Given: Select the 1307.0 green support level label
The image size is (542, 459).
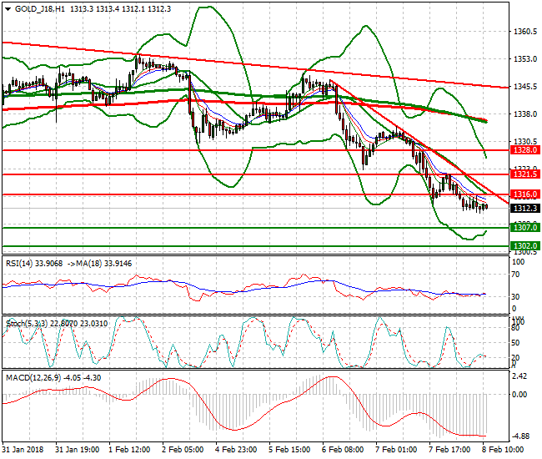Looking at the screenshot, I should (x=525, y=228).
